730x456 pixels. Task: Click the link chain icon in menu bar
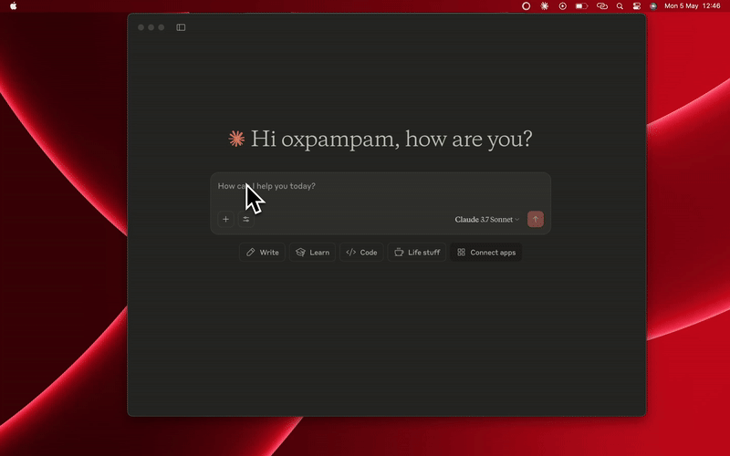[601, 5]
